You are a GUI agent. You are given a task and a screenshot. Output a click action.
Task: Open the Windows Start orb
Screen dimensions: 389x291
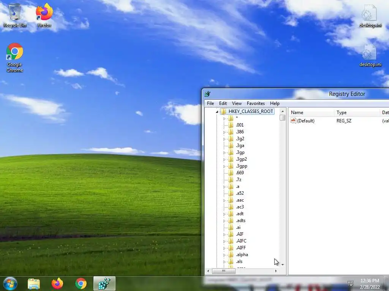pyautogui.click(x=10, y=283)
